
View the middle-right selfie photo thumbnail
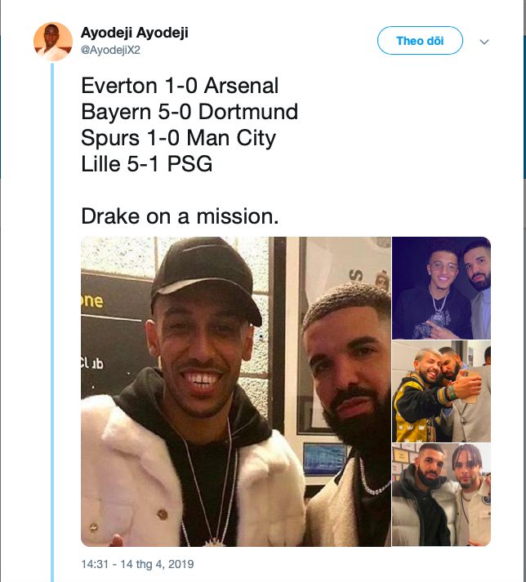[x=441, y=391]
